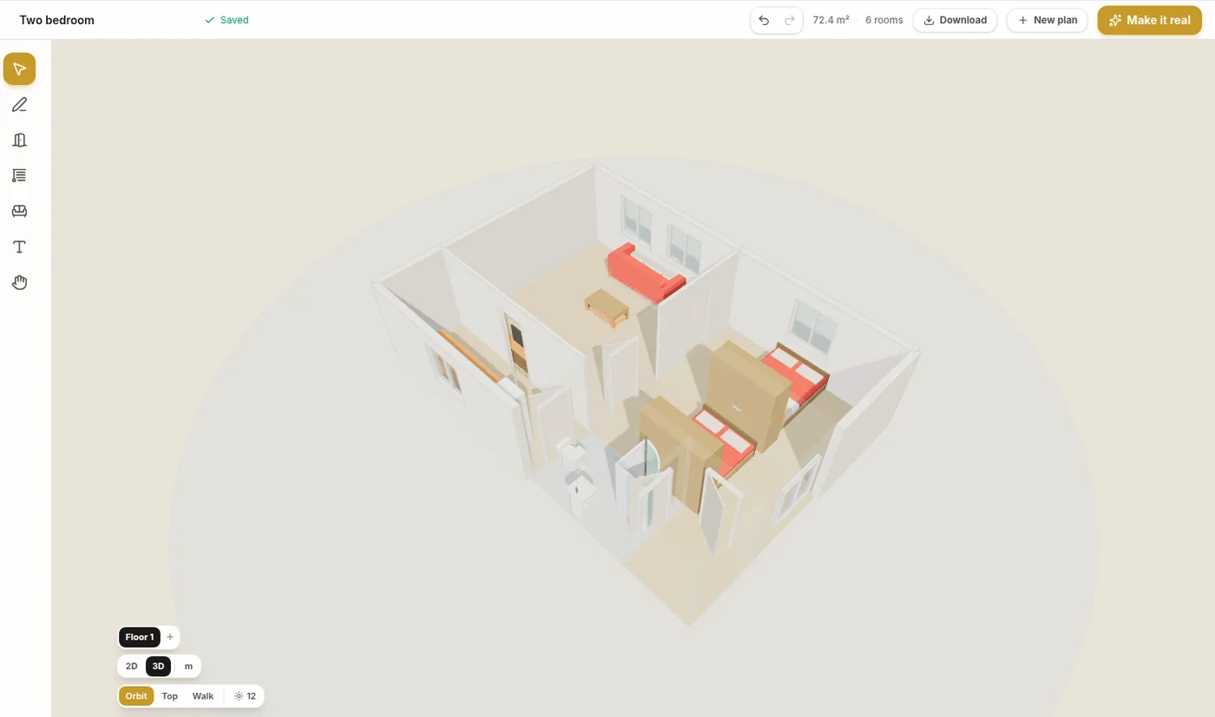Adjust sun time setting showing 12
1215x717 pixels.
click(246, 696)
